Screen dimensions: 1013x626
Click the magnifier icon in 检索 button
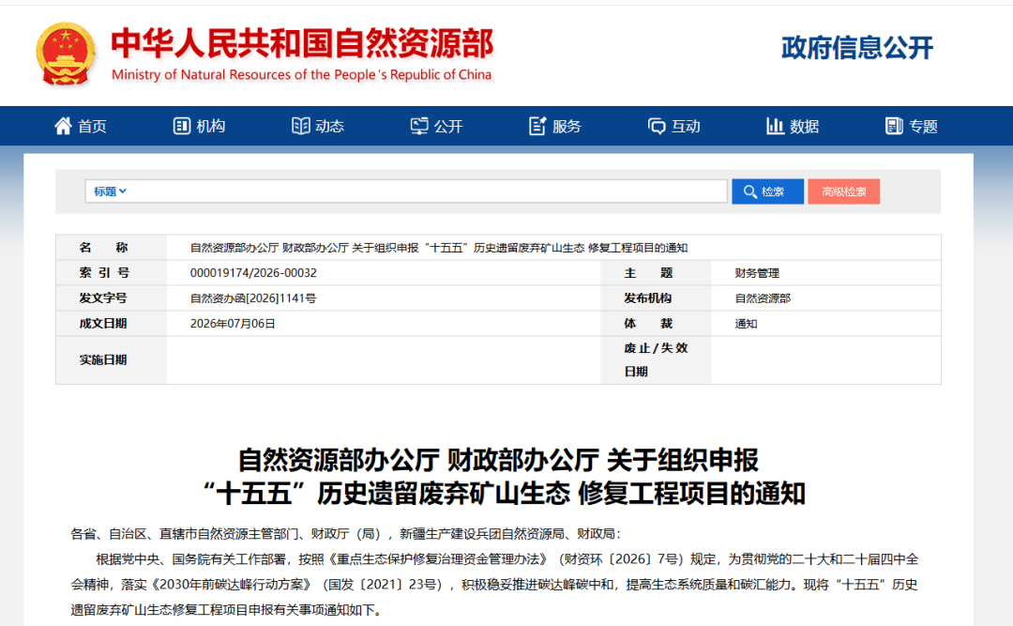click(x=750, y=192)
